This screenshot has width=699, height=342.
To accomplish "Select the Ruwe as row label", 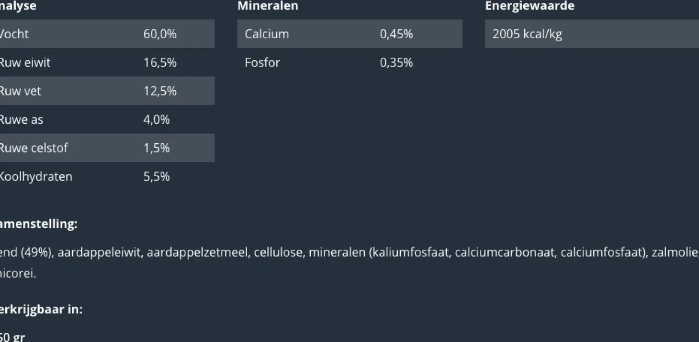I will (21, 119).
